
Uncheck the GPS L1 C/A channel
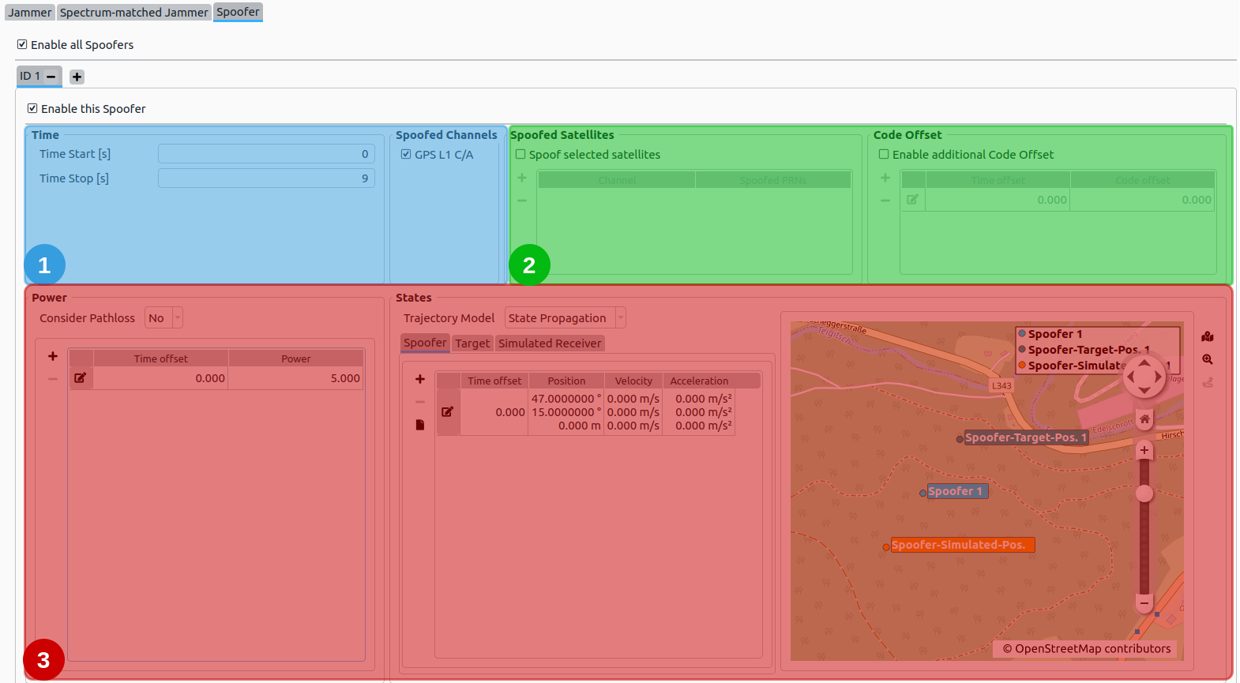pyautogui.click(x=406, y=155)
